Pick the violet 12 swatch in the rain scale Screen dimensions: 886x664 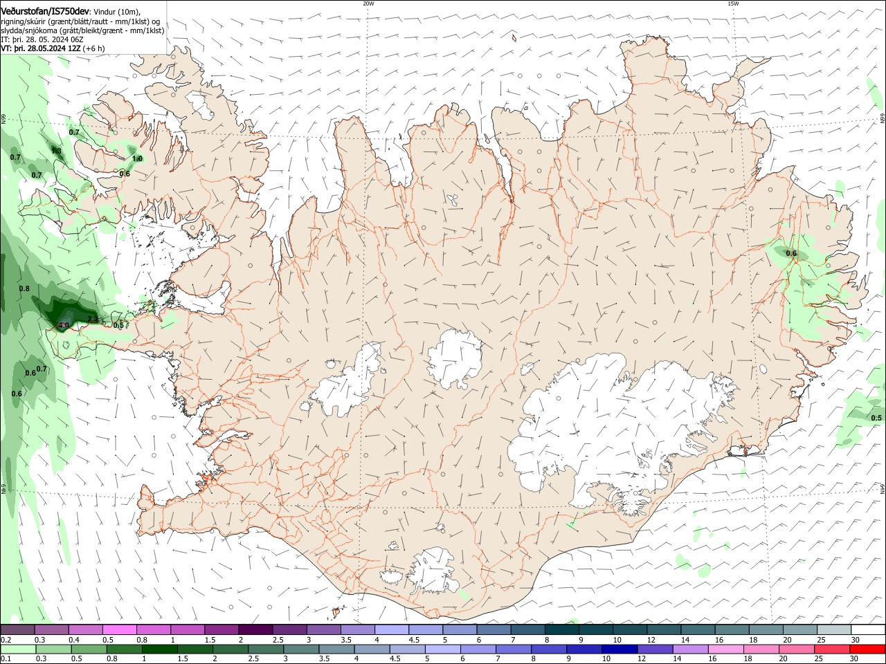pyautogui.click(x=655, y=649)
